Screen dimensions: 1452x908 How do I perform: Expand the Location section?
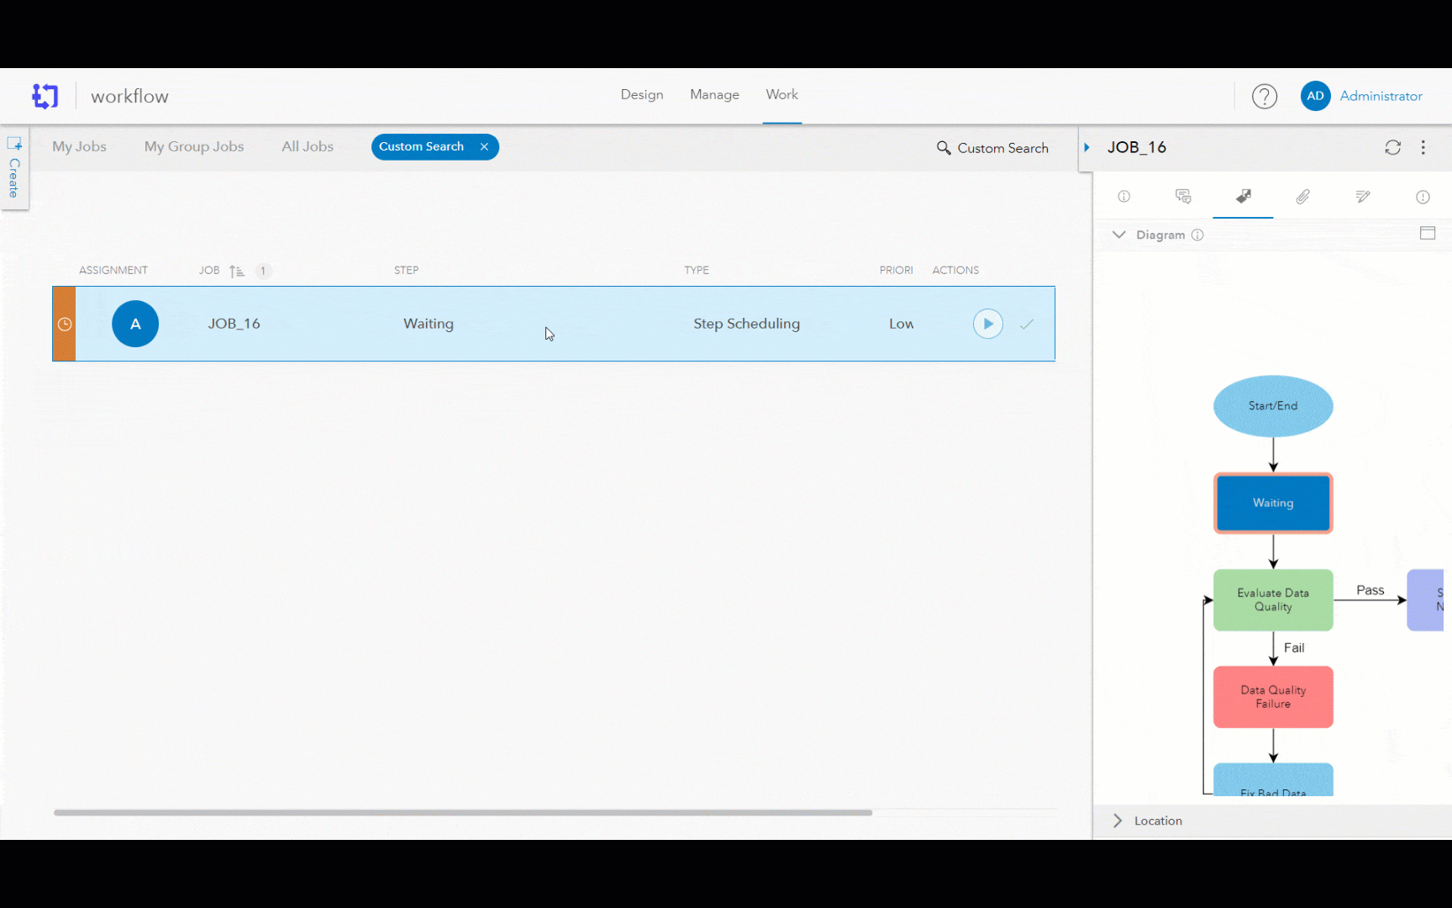[1118, 820]
